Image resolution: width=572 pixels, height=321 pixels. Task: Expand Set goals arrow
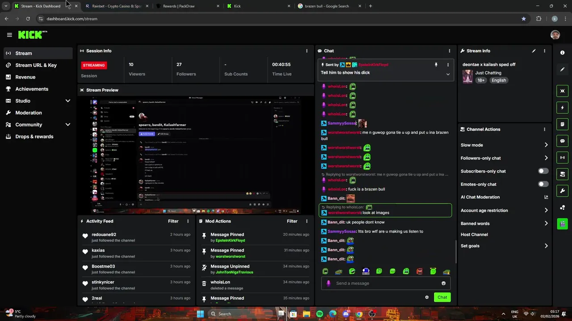tap(546, 246)
